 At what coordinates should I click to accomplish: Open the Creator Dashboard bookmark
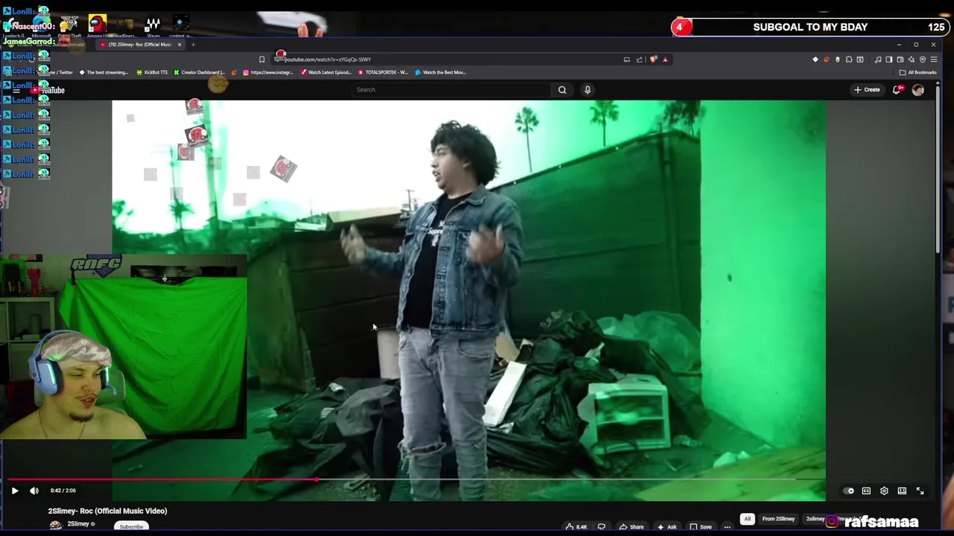(x=199, y=72)
